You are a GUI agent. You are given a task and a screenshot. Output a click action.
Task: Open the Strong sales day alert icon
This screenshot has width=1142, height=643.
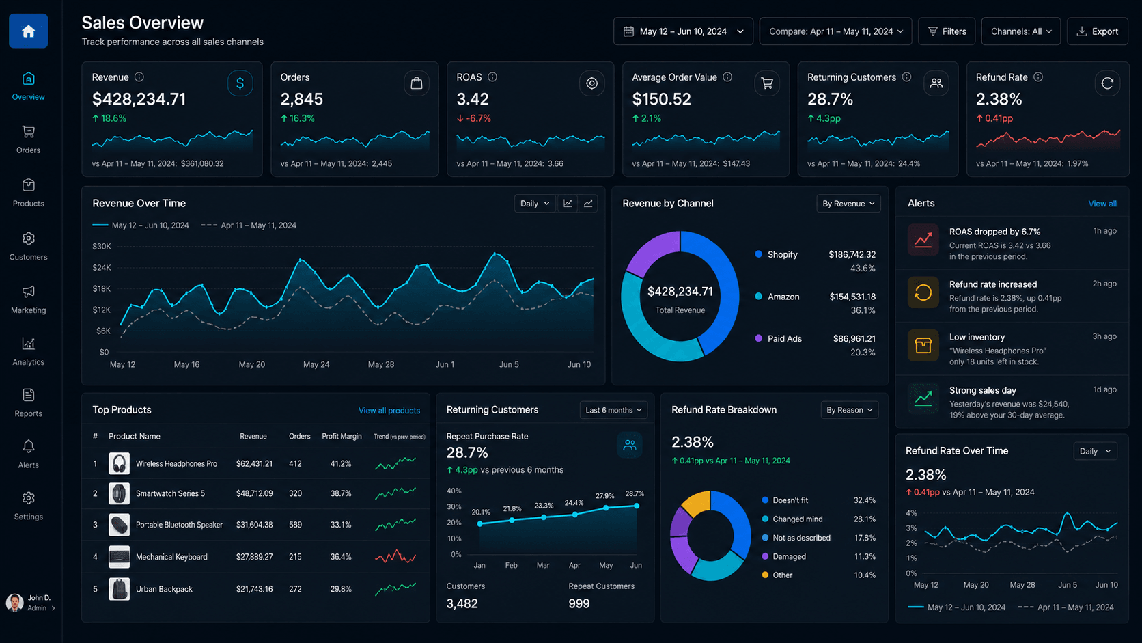tap(923, 398)
